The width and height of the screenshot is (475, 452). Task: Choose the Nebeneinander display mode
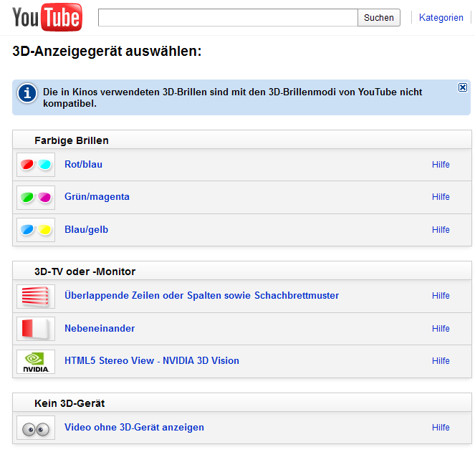[x=100, y=328]
